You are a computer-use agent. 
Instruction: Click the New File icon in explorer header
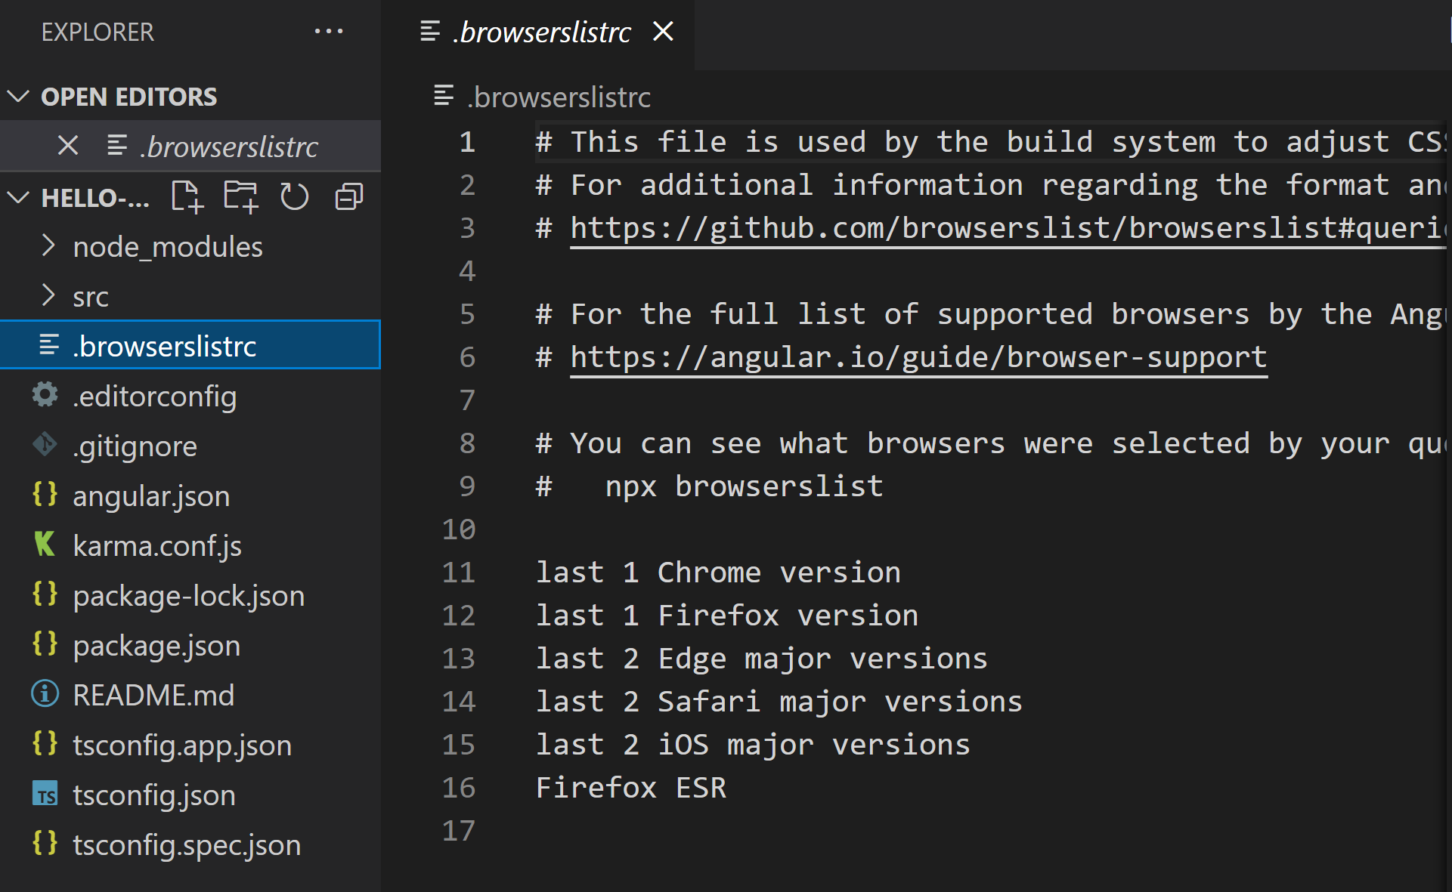click(x=187, y=197)
